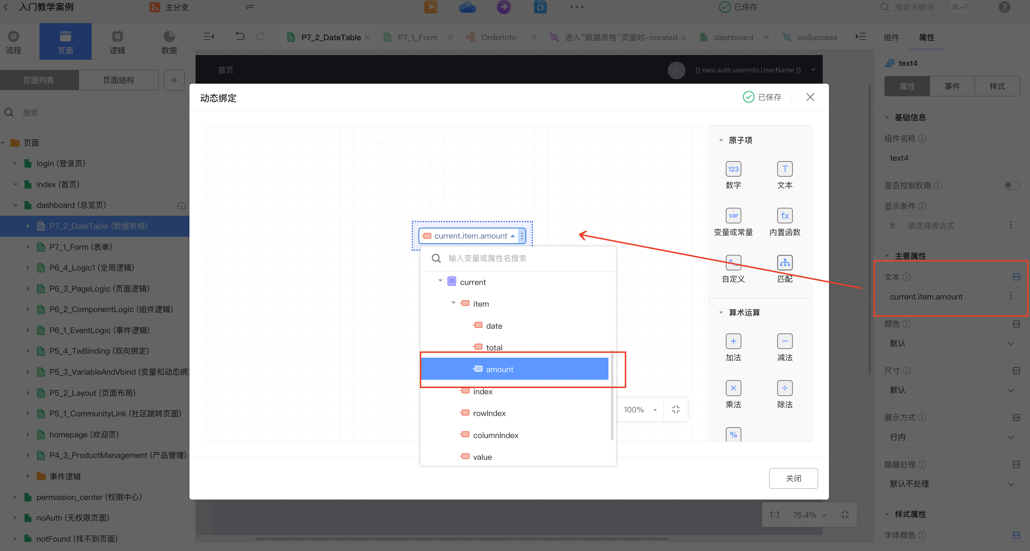This screenshot has width=1030, height=551.
Task: Select the 文本 text atom icon
Action: 784,169
